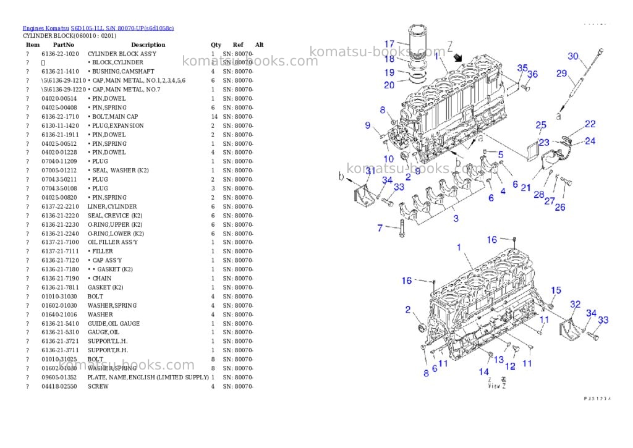Select part number 6136-21-7811
Screen dimensions: 633x448
click(x=60, y=287)
